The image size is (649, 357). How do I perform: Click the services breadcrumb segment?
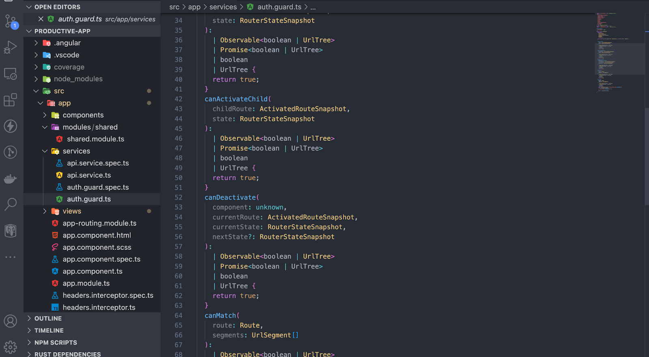pos(223,7)
